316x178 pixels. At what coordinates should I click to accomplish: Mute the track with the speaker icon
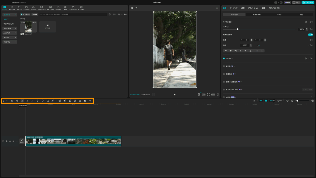pyautogui.click(x=13, y=141)
